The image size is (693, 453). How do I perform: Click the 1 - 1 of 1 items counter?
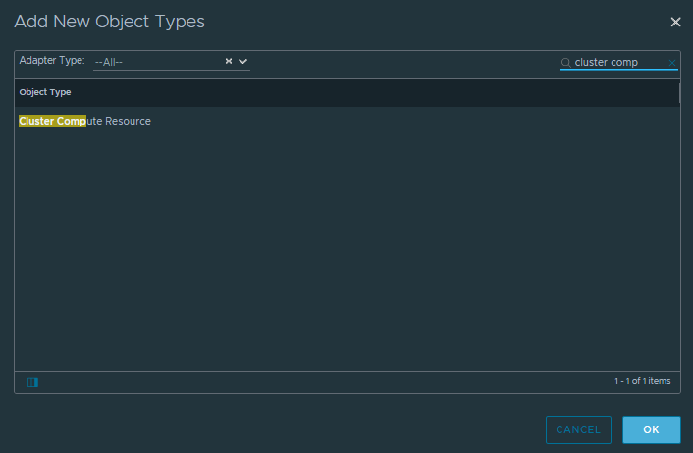(642, 381)
